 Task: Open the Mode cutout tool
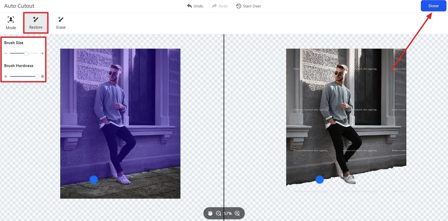click(x=11, y=23)
